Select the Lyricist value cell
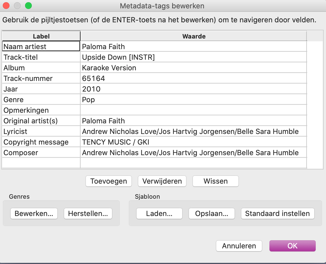 point(194,131)
